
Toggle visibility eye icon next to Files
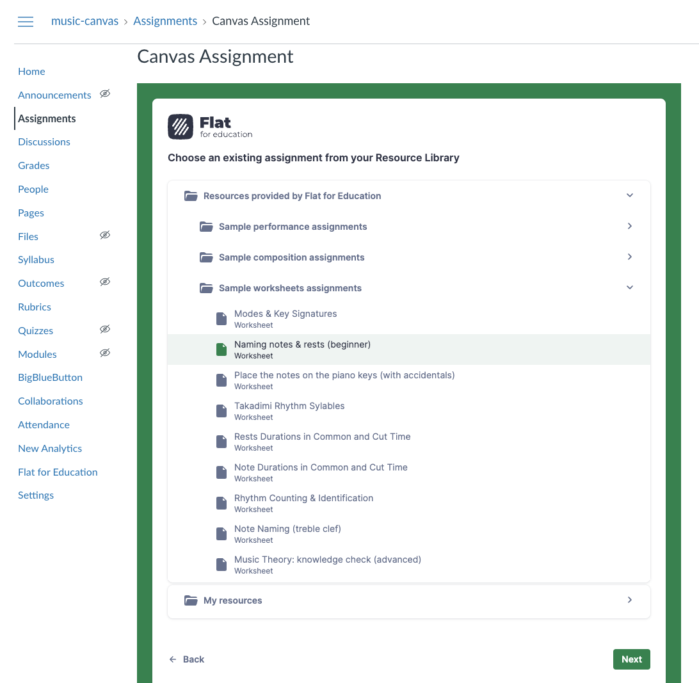105,236
